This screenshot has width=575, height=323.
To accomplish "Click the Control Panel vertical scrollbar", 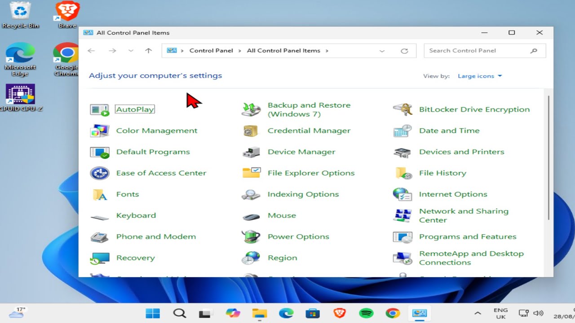I will pyautogui.click(x=548, y=157).
